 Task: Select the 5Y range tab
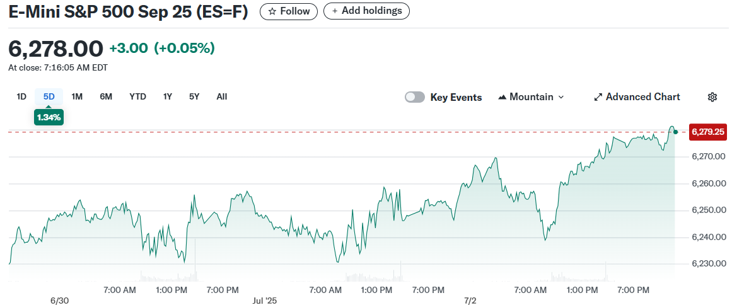(x=194, y=97)
